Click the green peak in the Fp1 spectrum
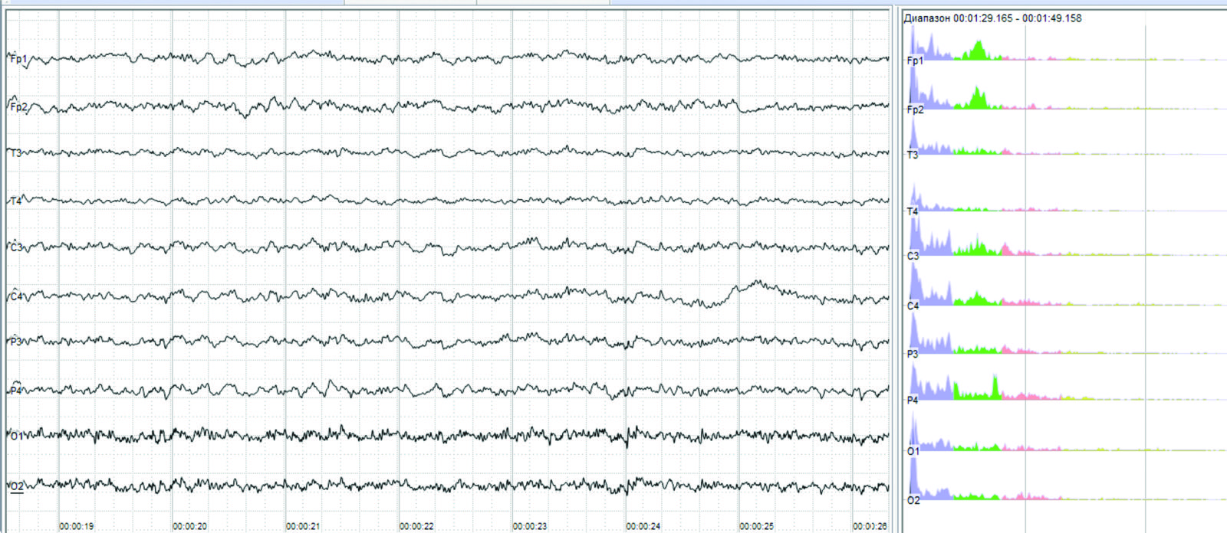This screenshot has width=1227, height=533. point(977,51)
